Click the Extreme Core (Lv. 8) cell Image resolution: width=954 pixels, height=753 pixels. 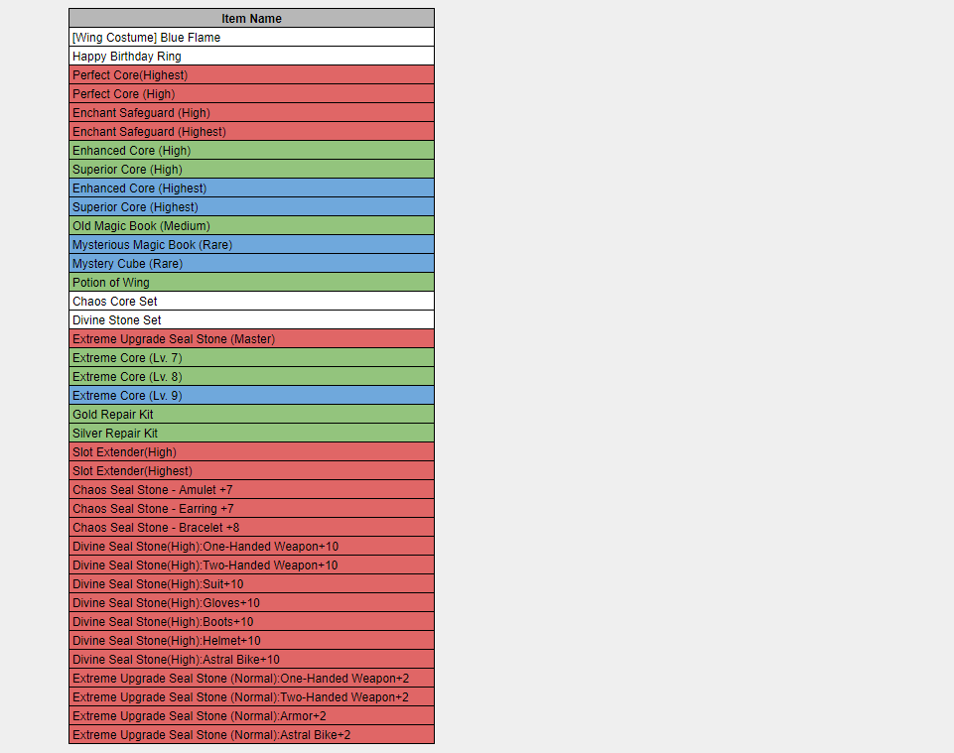coord(251,377)
